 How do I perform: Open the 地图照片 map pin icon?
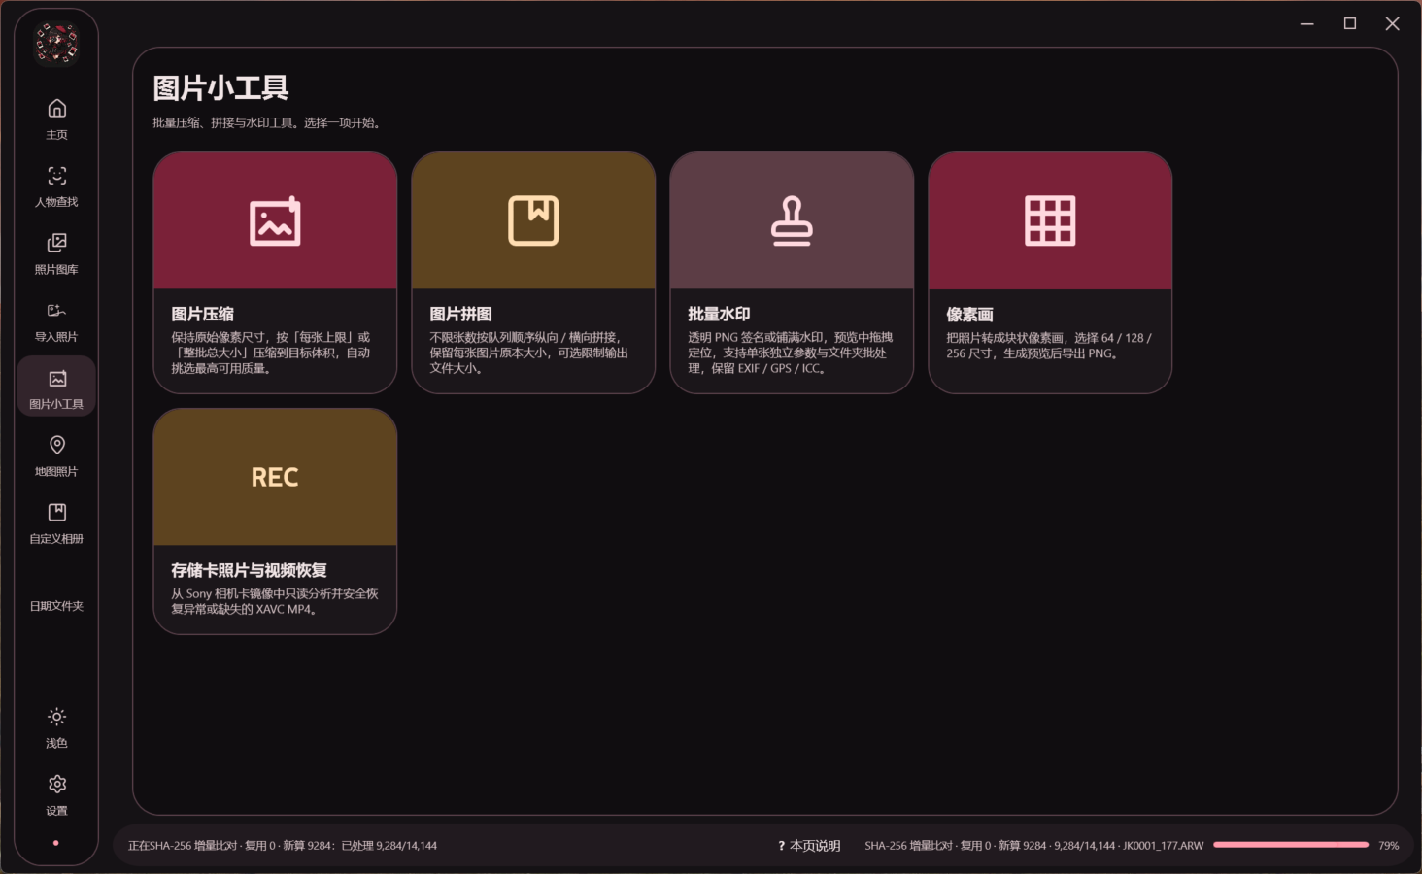pyautogui.click(x=56, y=445)
